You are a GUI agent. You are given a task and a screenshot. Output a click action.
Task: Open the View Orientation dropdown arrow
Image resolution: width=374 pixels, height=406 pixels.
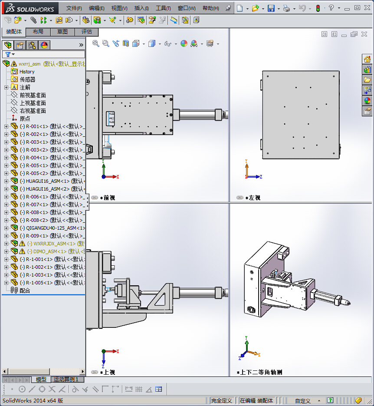(x=144, y=44)
